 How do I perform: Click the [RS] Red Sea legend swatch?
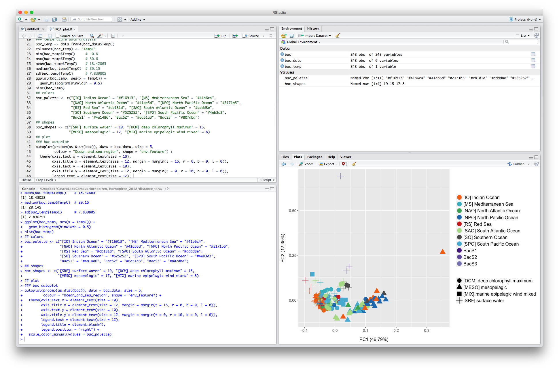tap(459, 224)
